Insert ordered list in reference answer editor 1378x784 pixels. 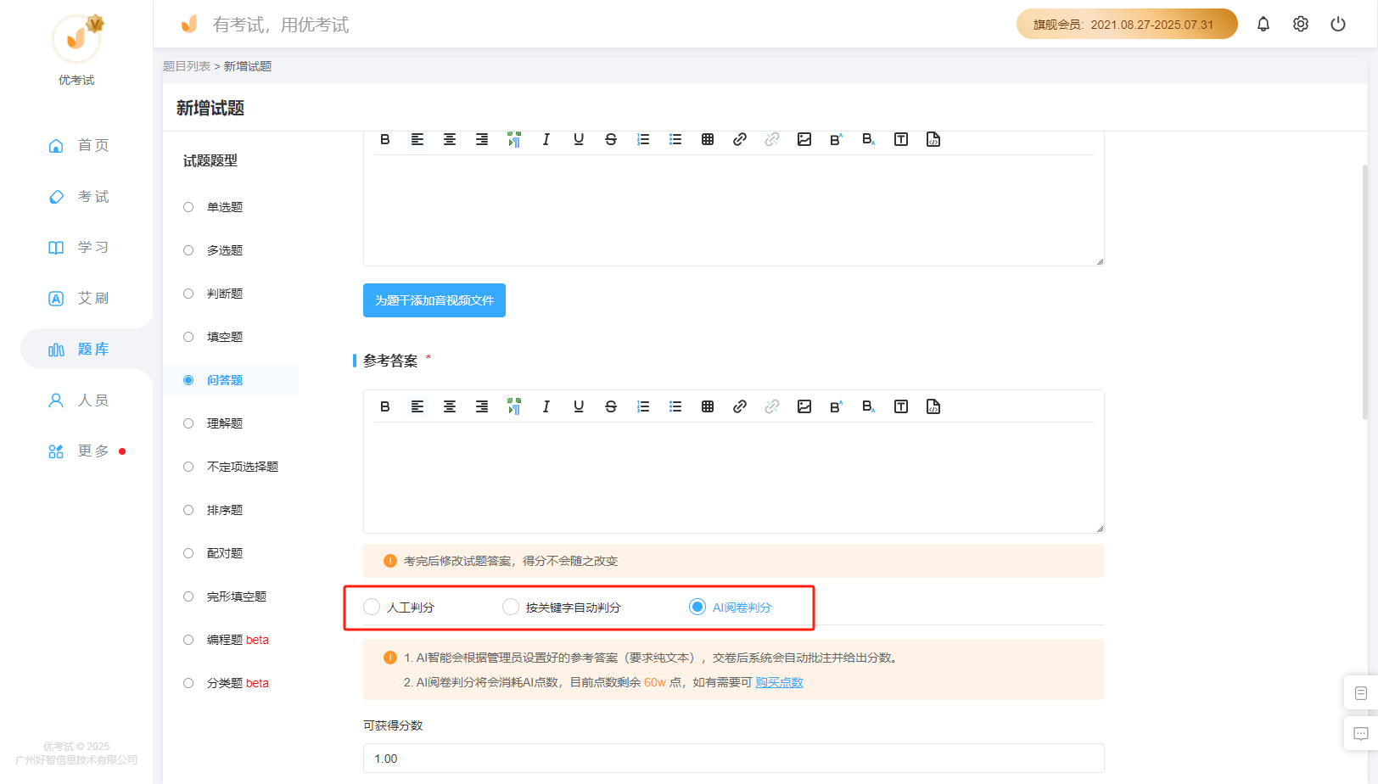(x=643, y=406)
